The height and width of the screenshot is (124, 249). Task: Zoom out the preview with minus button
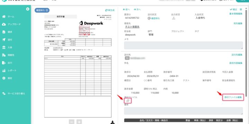[x=72, y=122]
